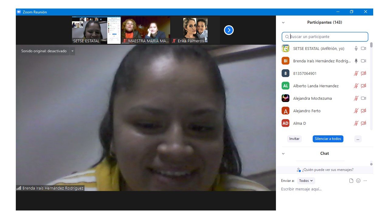Unmute Alberto Landa Hernandez microphone
Screen dimensions: 389x219
pyautogui.click(x=356, y=86)
